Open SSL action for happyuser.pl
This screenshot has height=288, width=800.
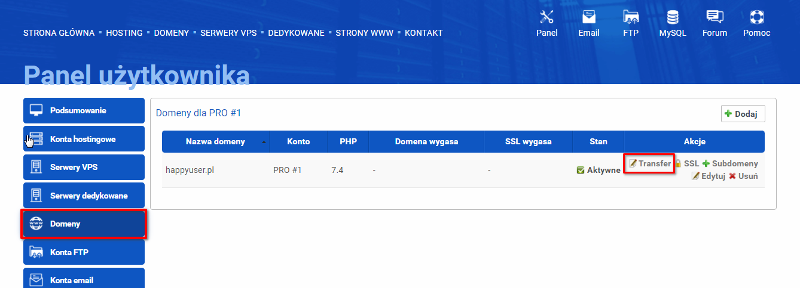point(687,163)
